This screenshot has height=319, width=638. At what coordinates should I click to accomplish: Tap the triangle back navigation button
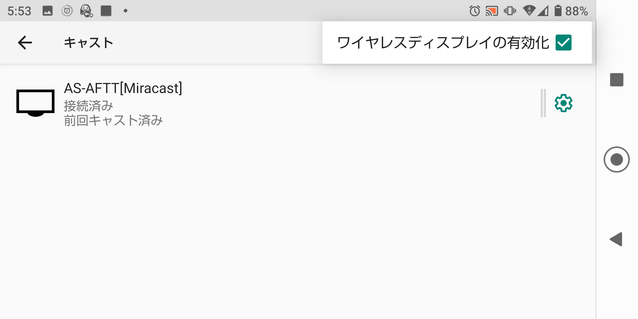616,239
